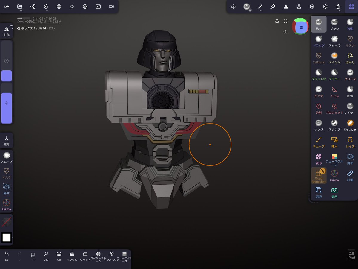The height and width of the screenshot is (269, 358).
Task: Select the ピンチ (Pinch) tool
Action: click(x=319, y=92)
